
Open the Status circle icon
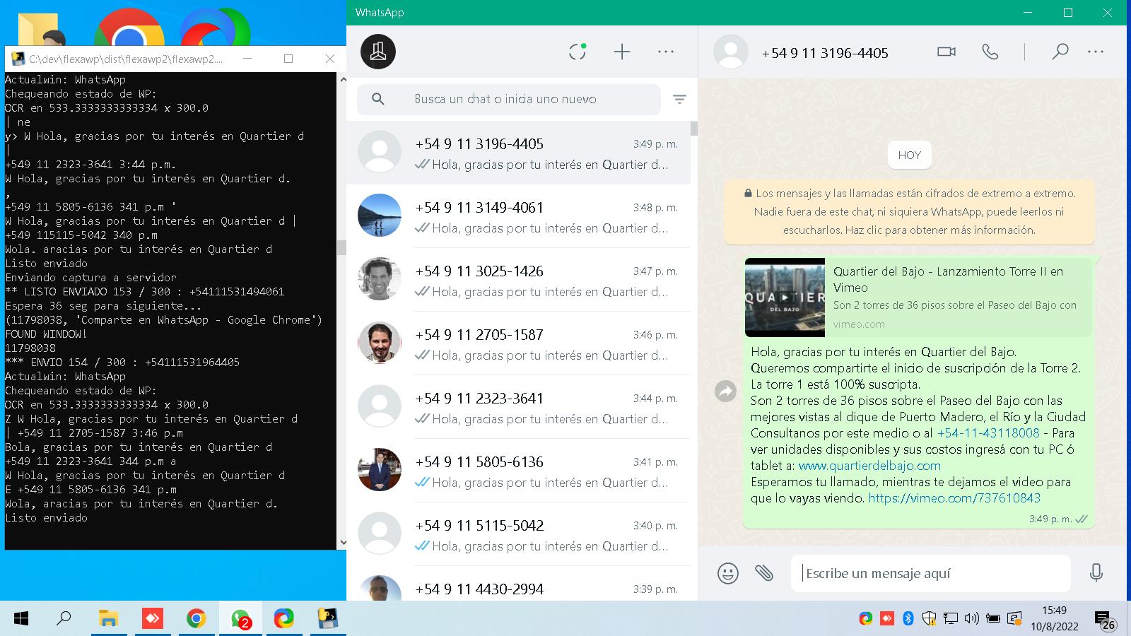[578, 52]
